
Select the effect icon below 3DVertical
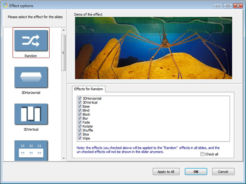tap(31, 150)
